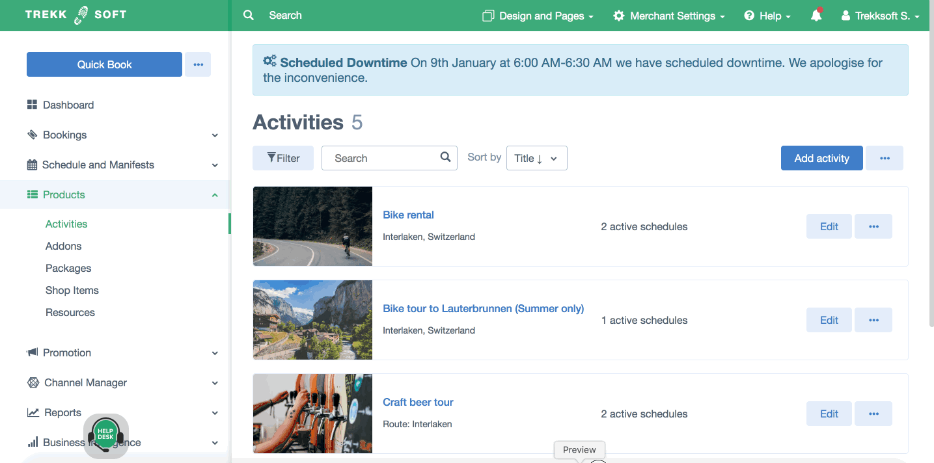Screen dimensions: 934x463
Task: Click the Quick Book button
Action: pyautogui.click(x=104, y=64)
